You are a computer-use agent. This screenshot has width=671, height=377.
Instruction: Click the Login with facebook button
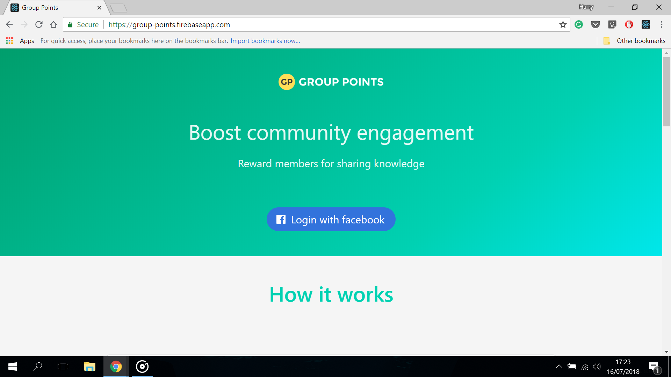pyautogui.click(x=331, y=219)
